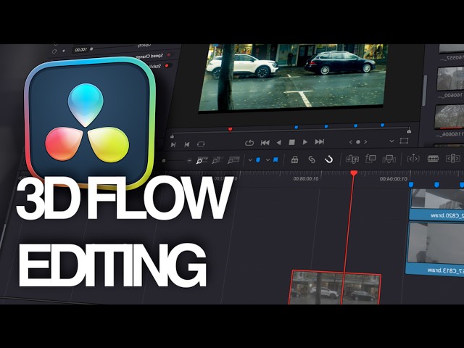464x348 pixels.
Task: Open the chevron dropdown beside the viewer frame icon
Action: [391, 141]
